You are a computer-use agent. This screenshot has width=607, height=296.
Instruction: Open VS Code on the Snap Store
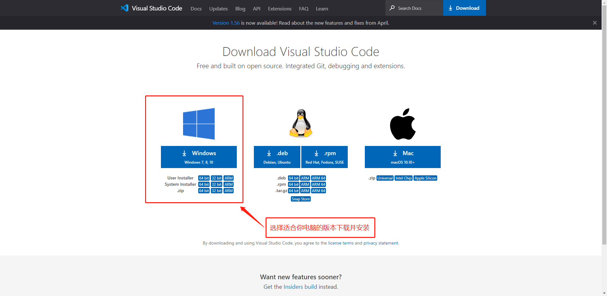(300, 199)
